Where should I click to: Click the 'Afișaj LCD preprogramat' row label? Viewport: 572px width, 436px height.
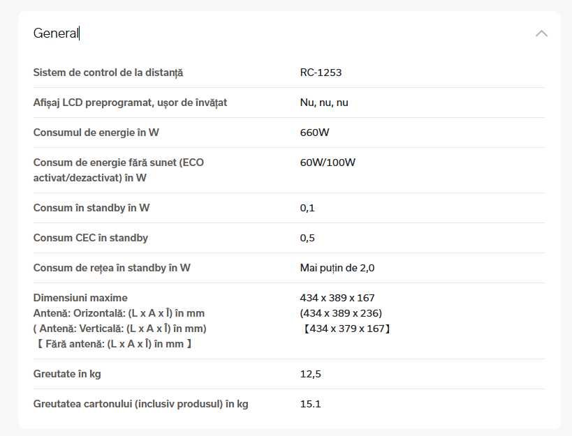(130, 103)
